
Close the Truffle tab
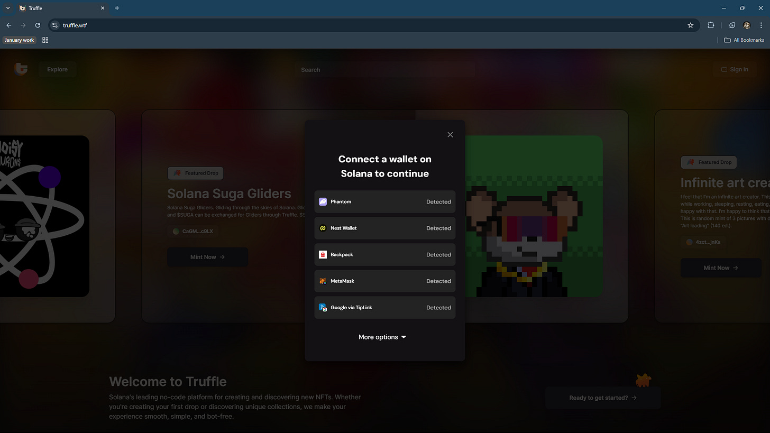103,8
